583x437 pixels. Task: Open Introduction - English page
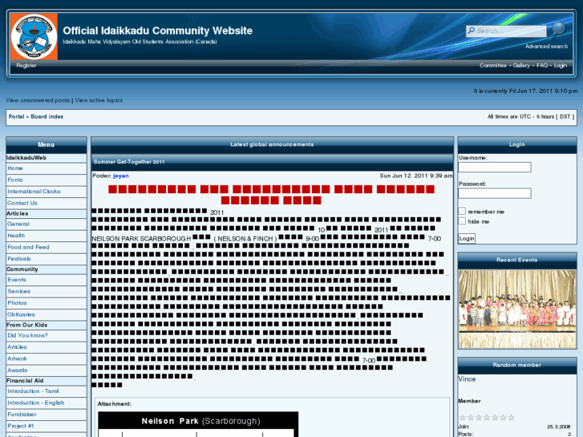(x=36, y=403)
